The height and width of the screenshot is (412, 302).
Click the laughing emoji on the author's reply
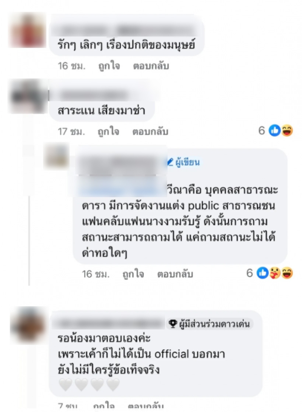(287, 273)
